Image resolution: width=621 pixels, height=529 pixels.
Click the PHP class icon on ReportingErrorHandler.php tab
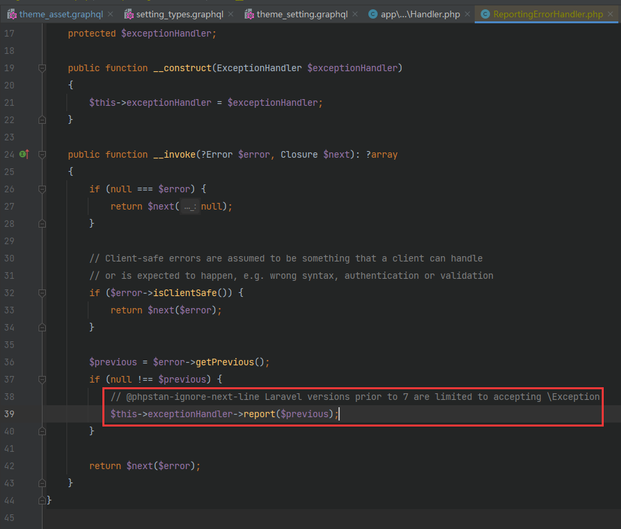[x=485, y=15]
